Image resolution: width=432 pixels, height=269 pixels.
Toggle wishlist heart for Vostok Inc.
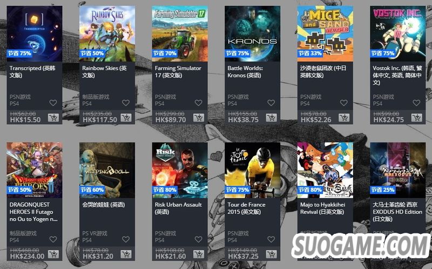coord(416,103)
